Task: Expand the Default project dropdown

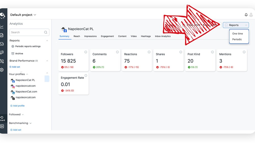Action: (23, 15)
